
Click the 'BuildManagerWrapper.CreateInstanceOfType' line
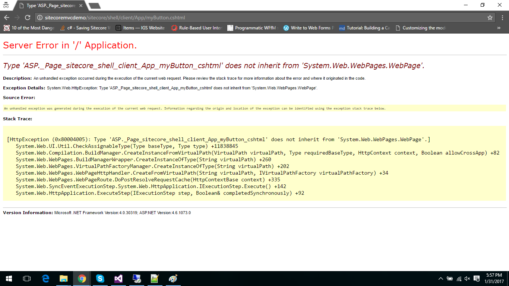point(143,159)
